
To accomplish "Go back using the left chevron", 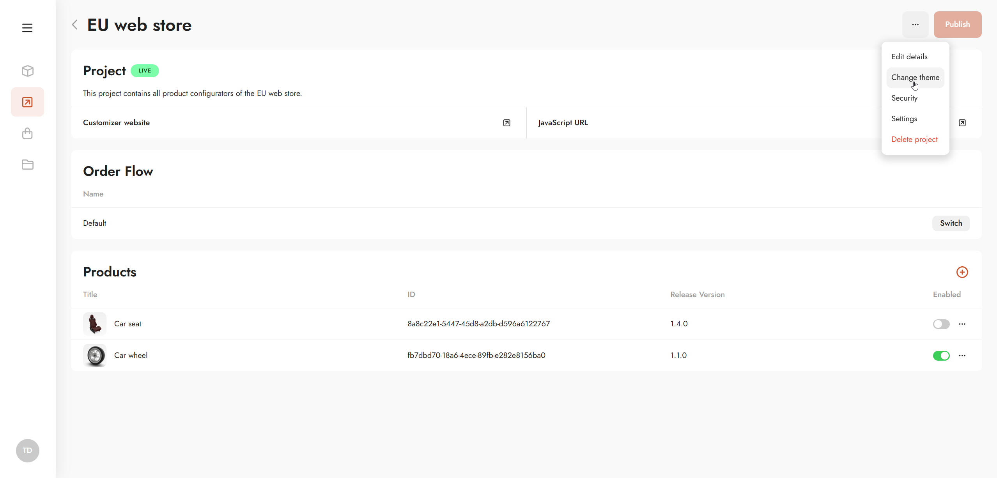I will (x=75, y=25).
